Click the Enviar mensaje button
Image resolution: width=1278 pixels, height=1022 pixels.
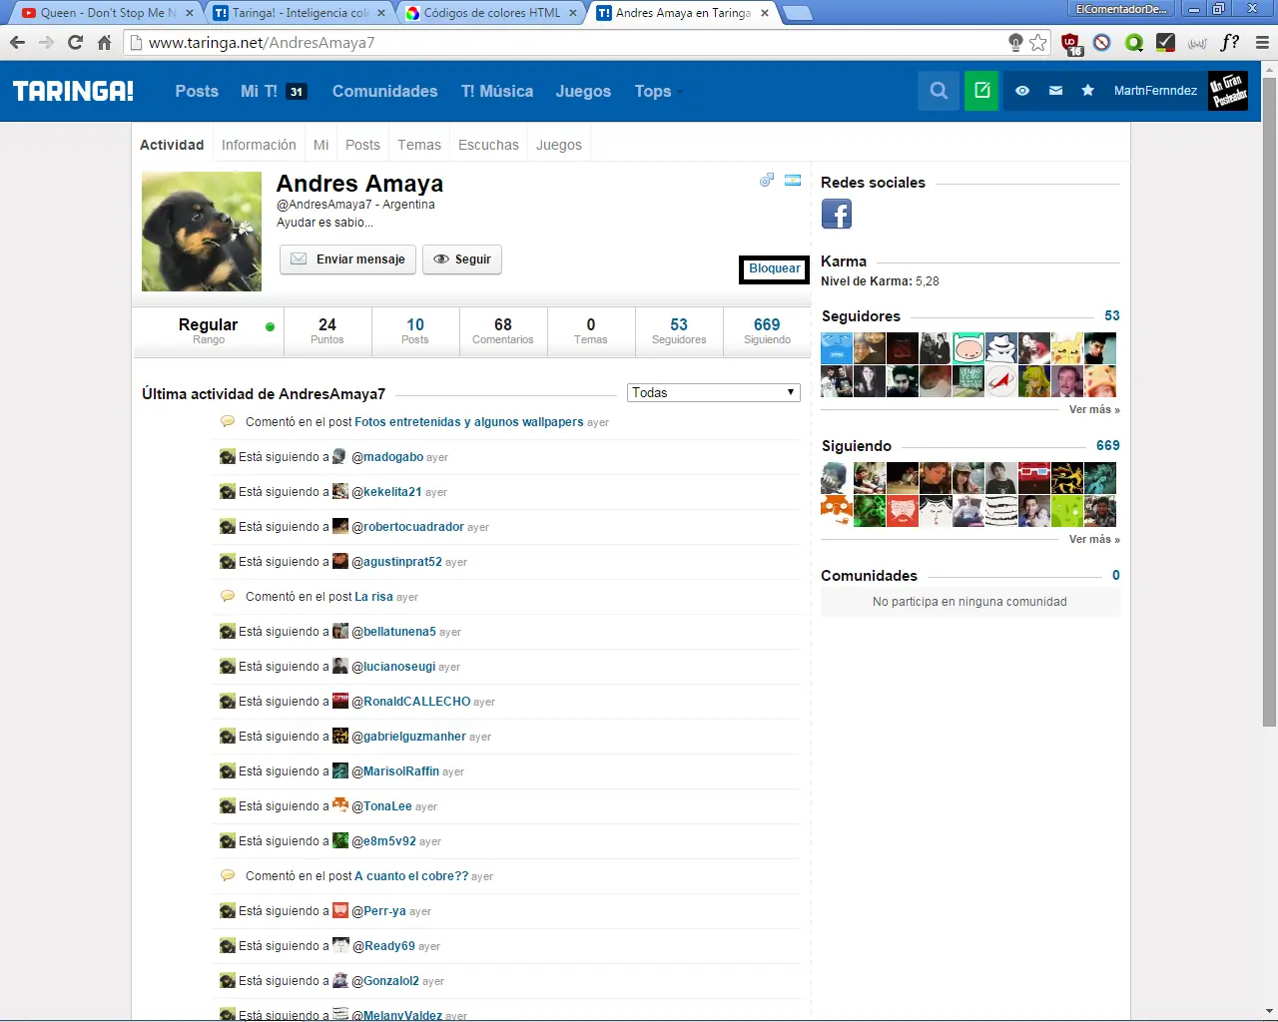point(347,259)
